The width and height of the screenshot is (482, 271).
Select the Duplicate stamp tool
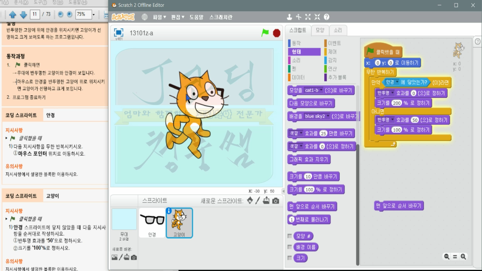289,17
